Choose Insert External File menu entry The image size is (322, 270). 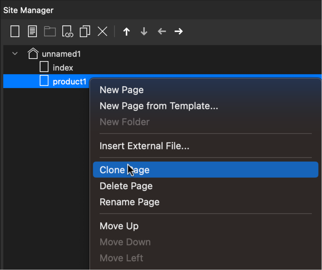(x=144, y=146)
